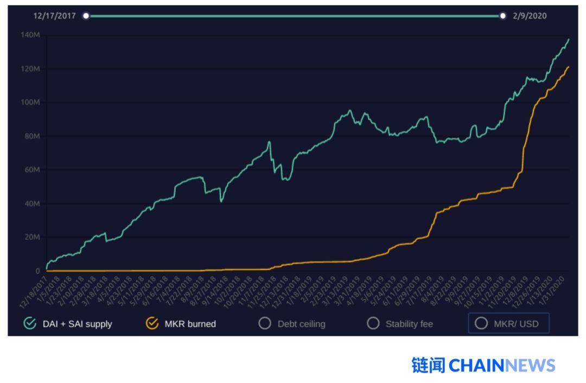Screen dimensions: 586x383
Task: Turn on the MKR/ USD circle toggle
Action: (x=481, y=324)
